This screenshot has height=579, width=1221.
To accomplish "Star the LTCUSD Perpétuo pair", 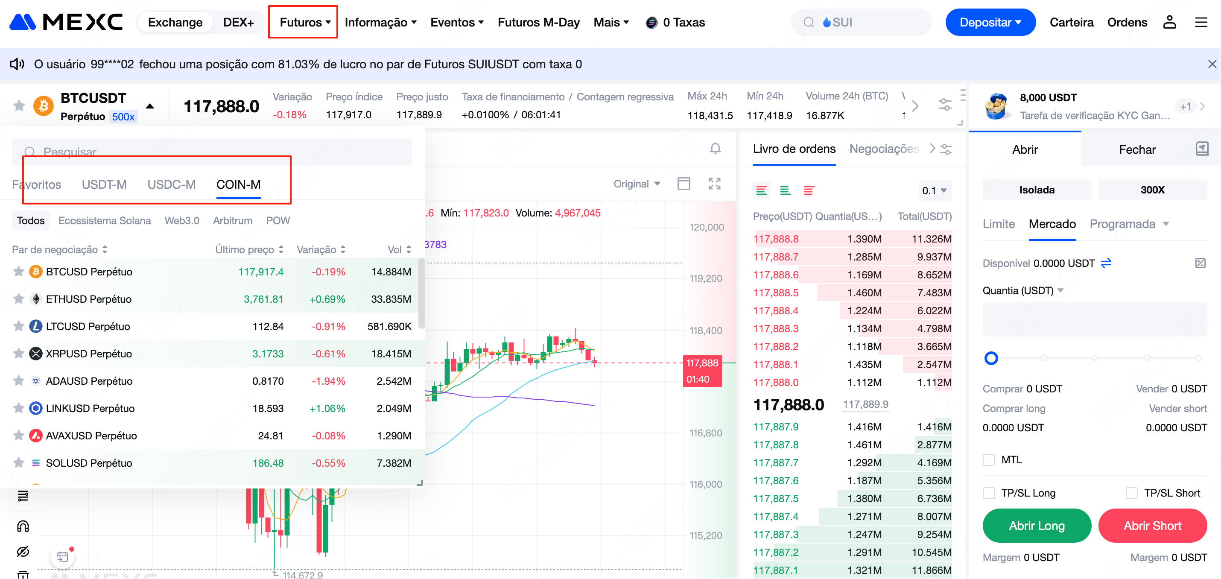I will 18,326.
